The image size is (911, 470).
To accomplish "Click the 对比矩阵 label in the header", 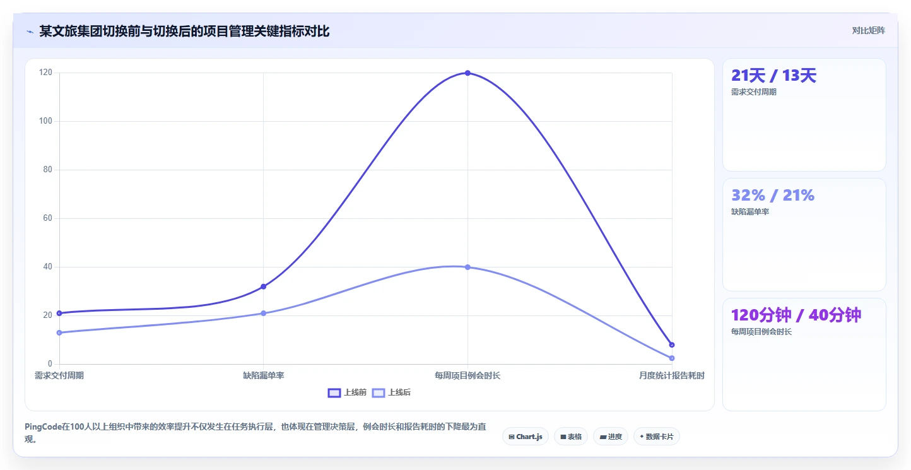I will tap(868, 30).
